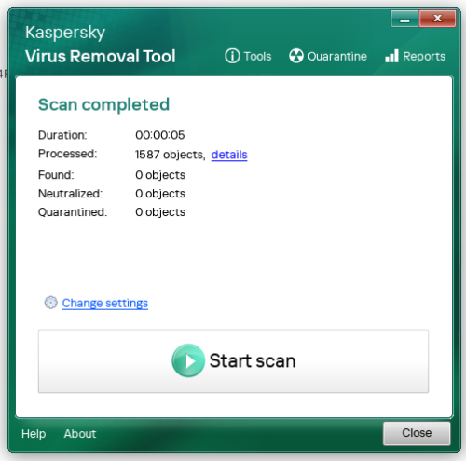Select the text 1587 objects
This screenshot has width=466, height=461.
click(x=171, y=155)
